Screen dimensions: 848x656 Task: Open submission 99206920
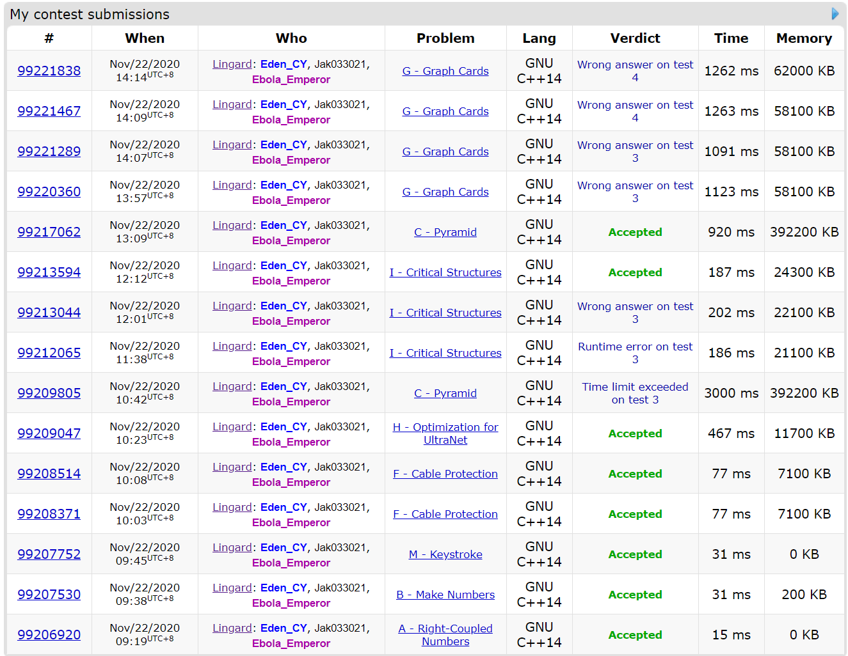49,635
